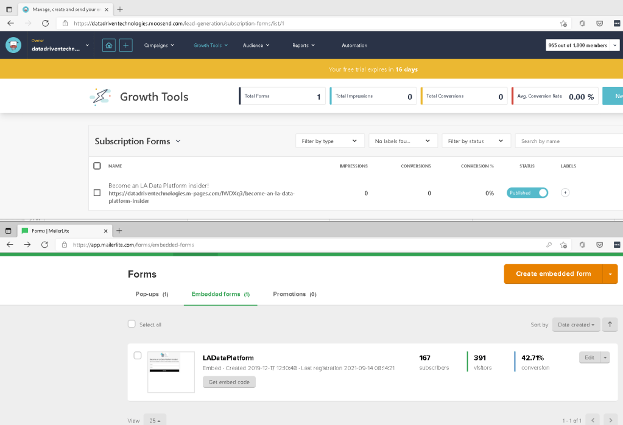Expand the Filter by status dropdown

(x=476, y=141)
